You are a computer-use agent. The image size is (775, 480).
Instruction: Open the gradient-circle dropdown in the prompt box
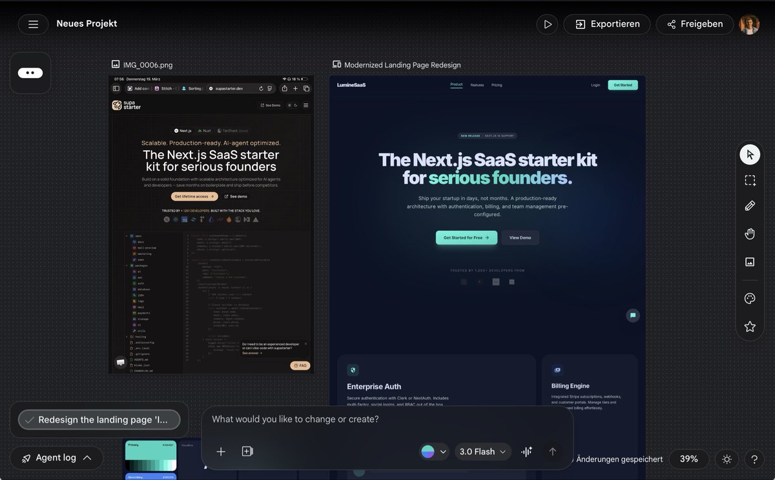pos(434,452)
